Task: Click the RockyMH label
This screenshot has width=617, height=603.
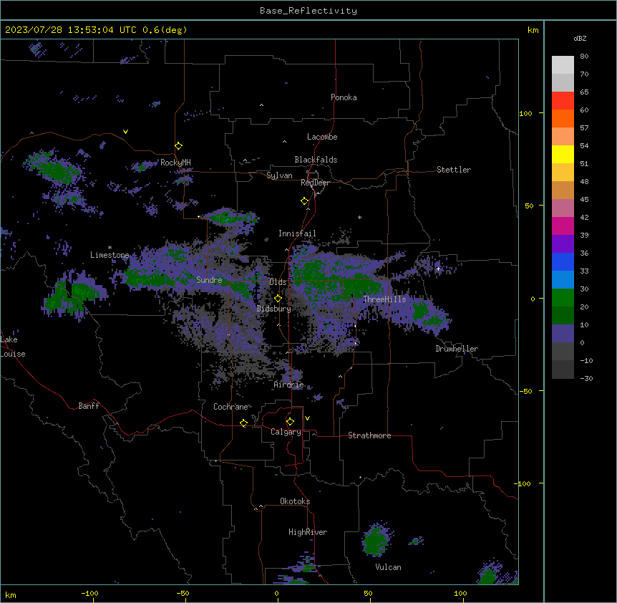Action: click(175, 163)
